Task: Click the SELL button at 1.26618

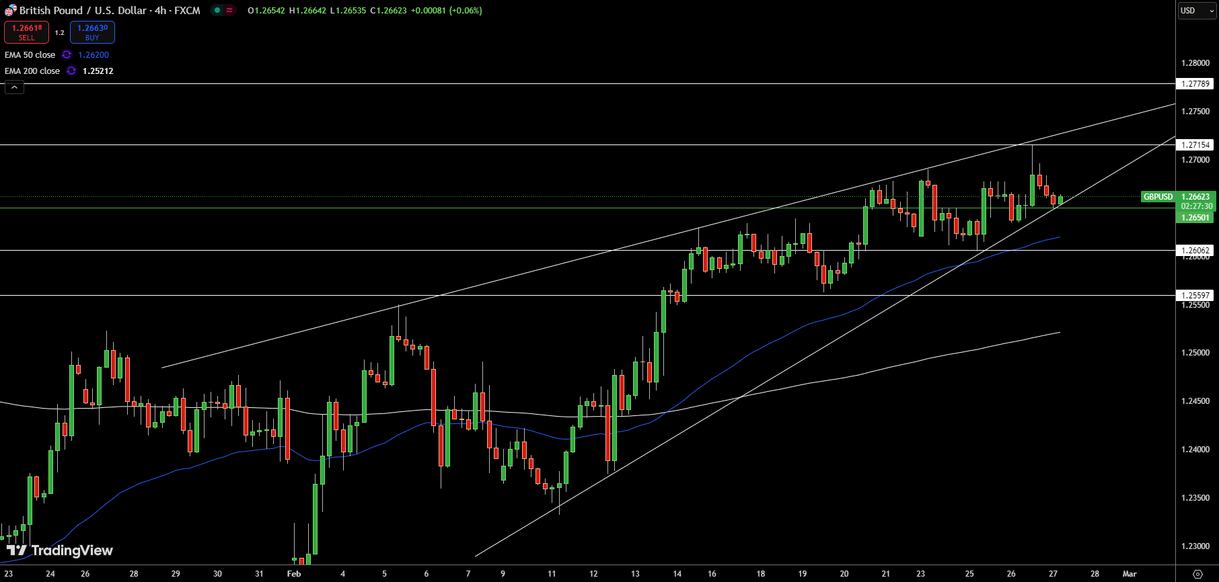Action: pos(26,32)
